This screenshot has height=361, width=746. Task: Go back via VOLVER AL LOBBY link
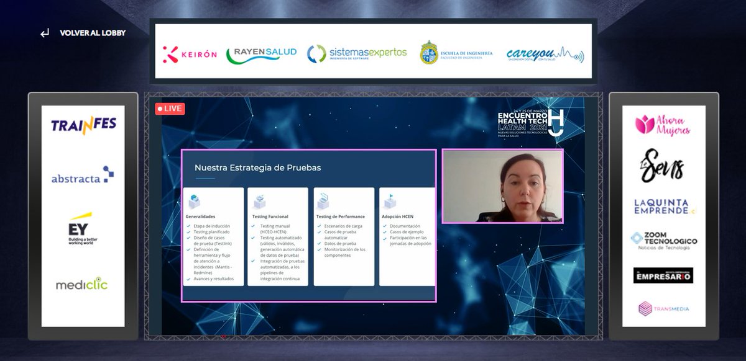pyautogui.click(x=93, y=33)
